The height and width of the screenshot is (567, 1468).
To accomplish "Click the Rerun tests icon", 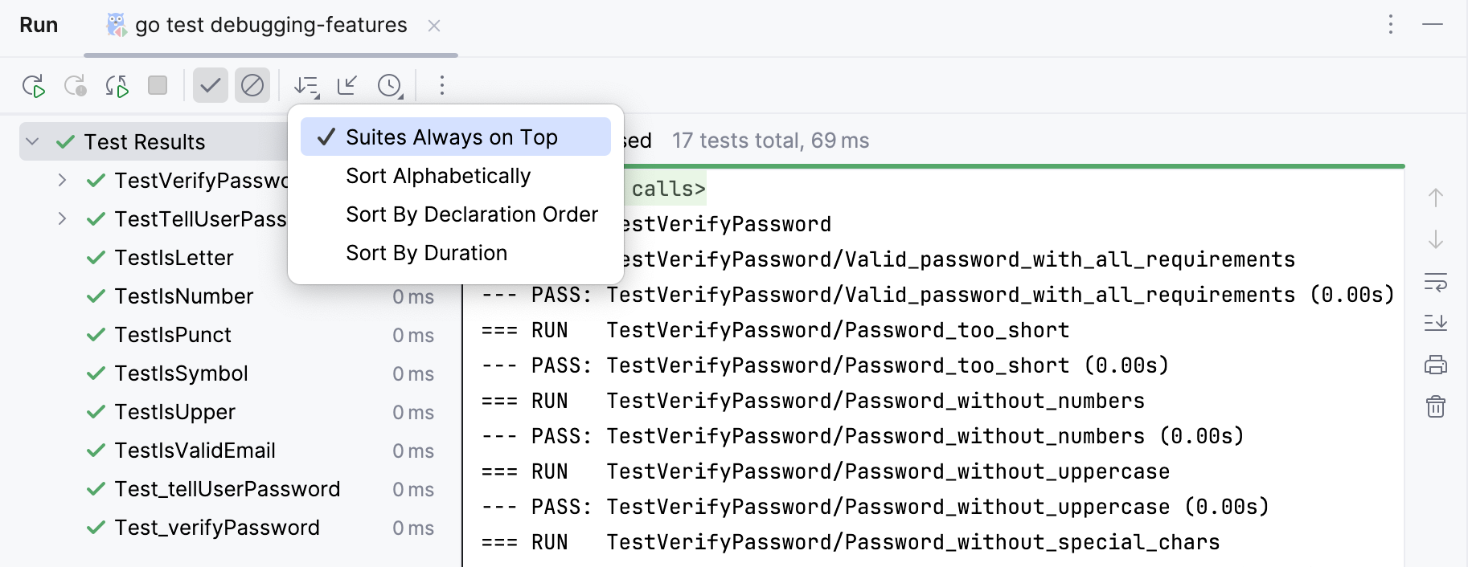I will (x=34, y=86).
